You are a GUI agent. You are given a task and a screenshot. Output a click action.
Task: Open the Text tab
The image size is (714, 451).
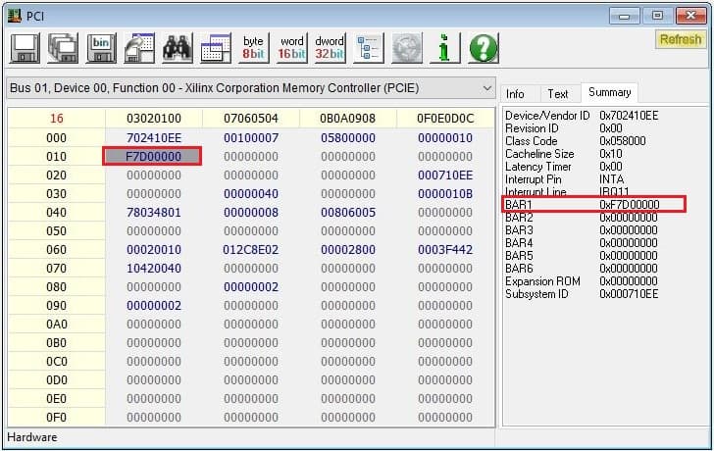[x=557, y=94]
